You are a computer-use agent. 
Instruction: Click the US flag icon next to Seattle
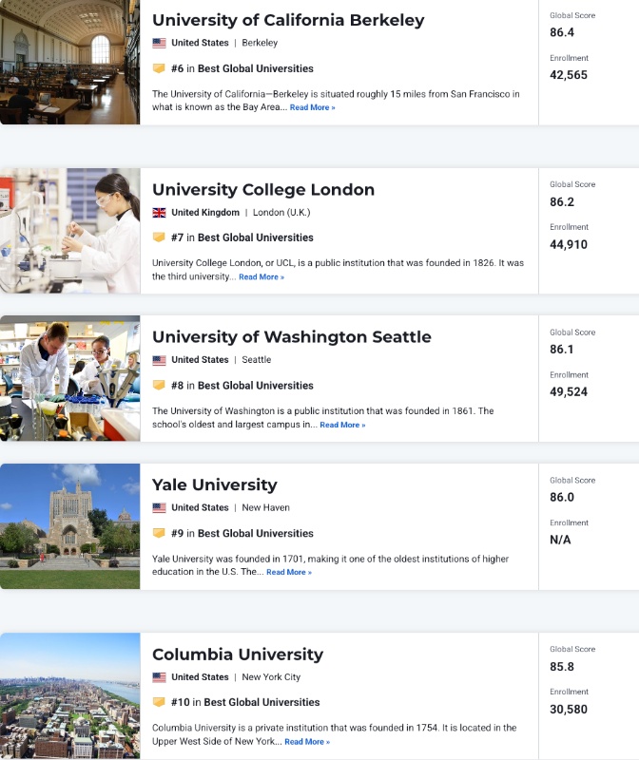[159, 360]
